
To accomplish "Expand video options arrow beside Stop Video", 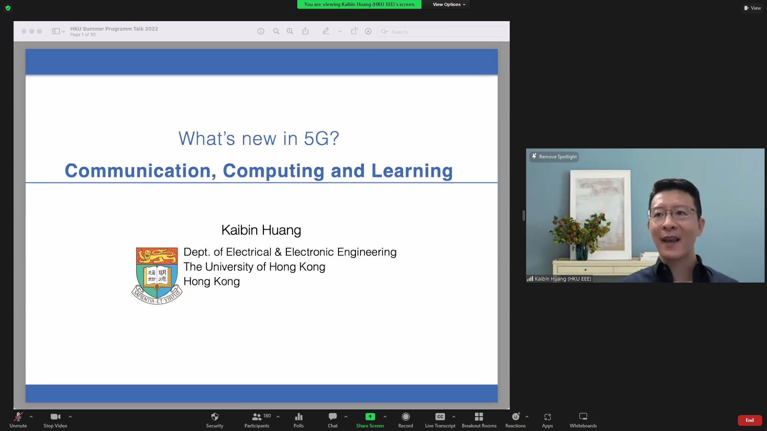I will (70, 417).
